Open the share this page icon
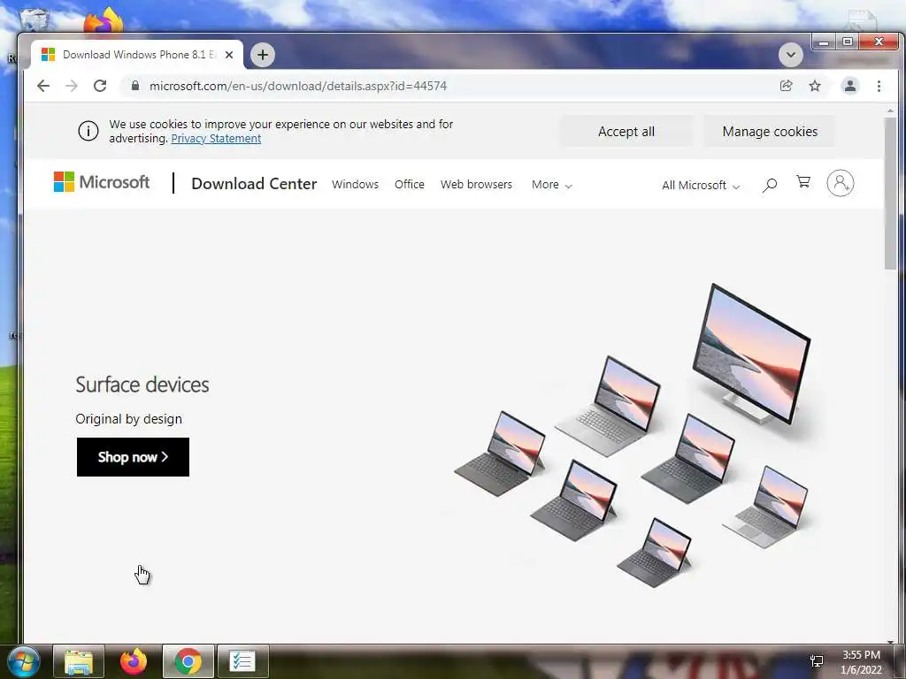906x679 pixels. tap(786, 86)
